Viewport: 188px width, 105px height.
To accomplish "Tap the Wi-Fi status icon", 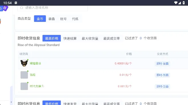I will 176,3.
